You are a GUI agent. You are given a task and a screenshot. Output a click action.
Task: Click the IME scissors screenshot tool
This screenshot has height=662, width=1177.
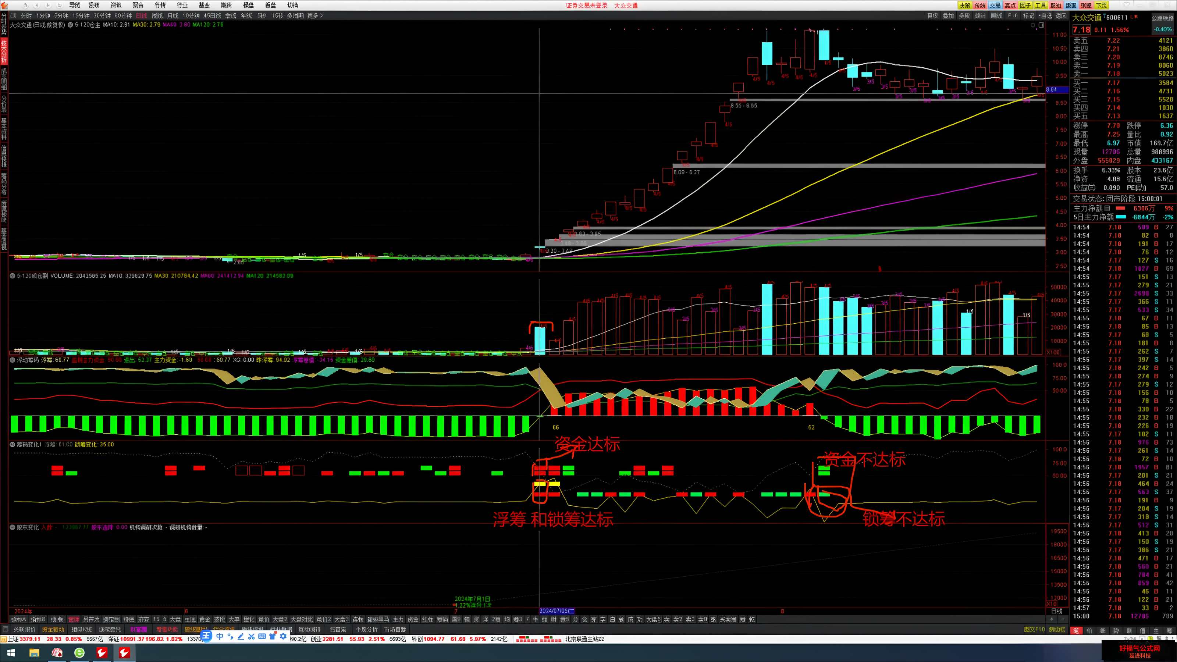(x=251, y=636)
